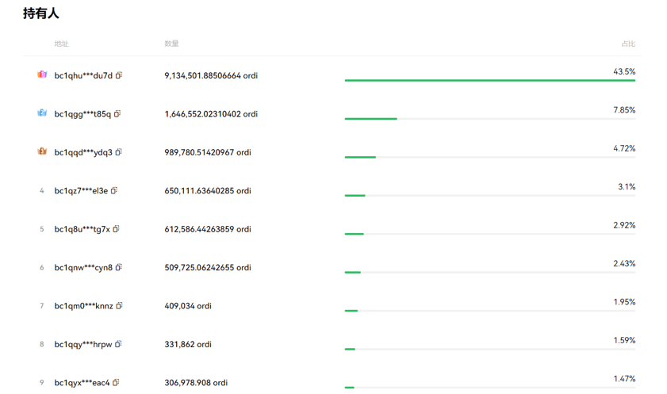Viewport: 667px width, 394px height.
Task: Copy the bc1qz7***el3e address
Action: coord(114,190)
